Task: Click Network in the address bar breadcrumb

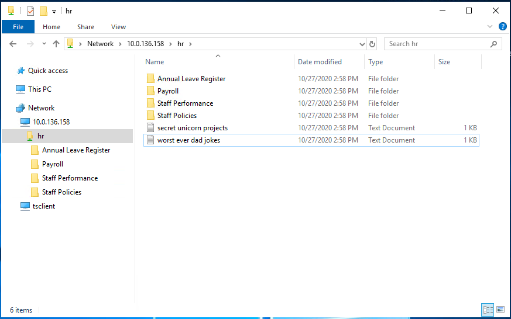Action: (x=100, y=44)
